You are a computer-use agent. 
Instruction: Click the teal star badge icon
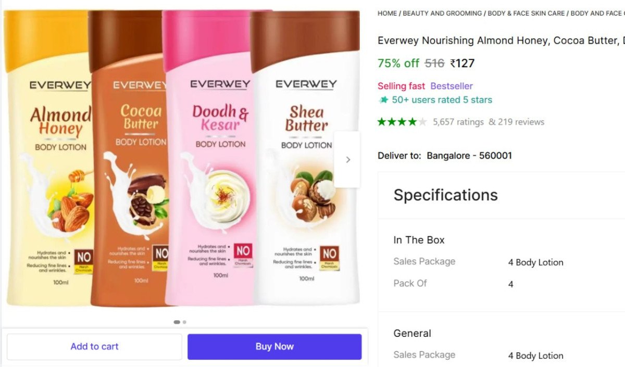point(384,100)
